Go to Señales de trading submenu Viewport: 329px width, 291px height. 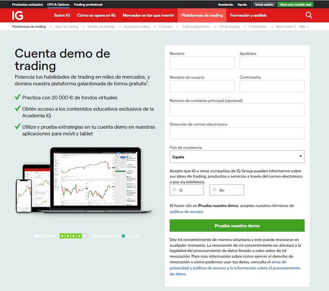[x=101, y=26]
